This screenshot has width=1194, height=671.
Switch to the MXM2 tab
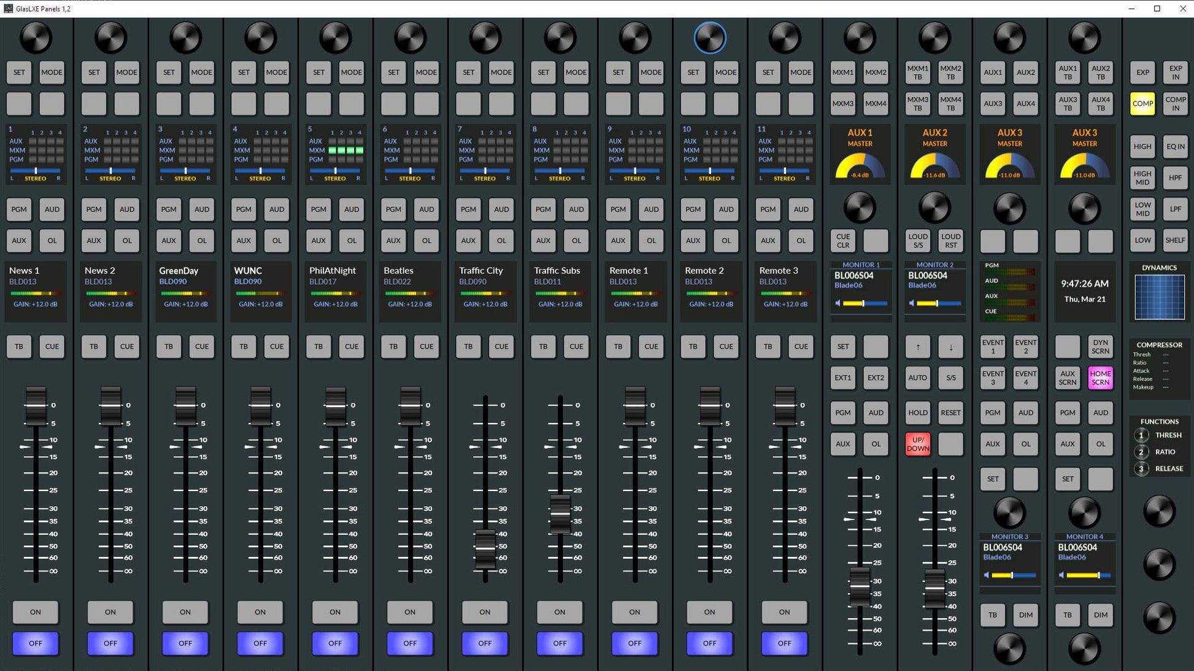[876, 72]
